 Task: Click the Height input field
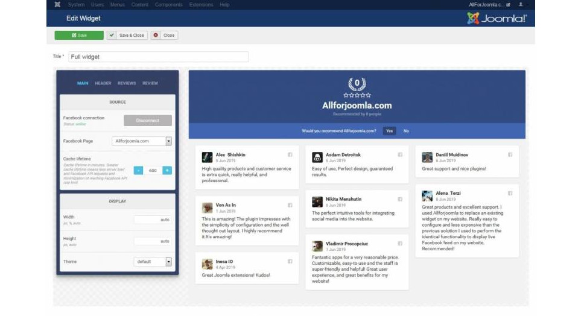click(153, 241)
